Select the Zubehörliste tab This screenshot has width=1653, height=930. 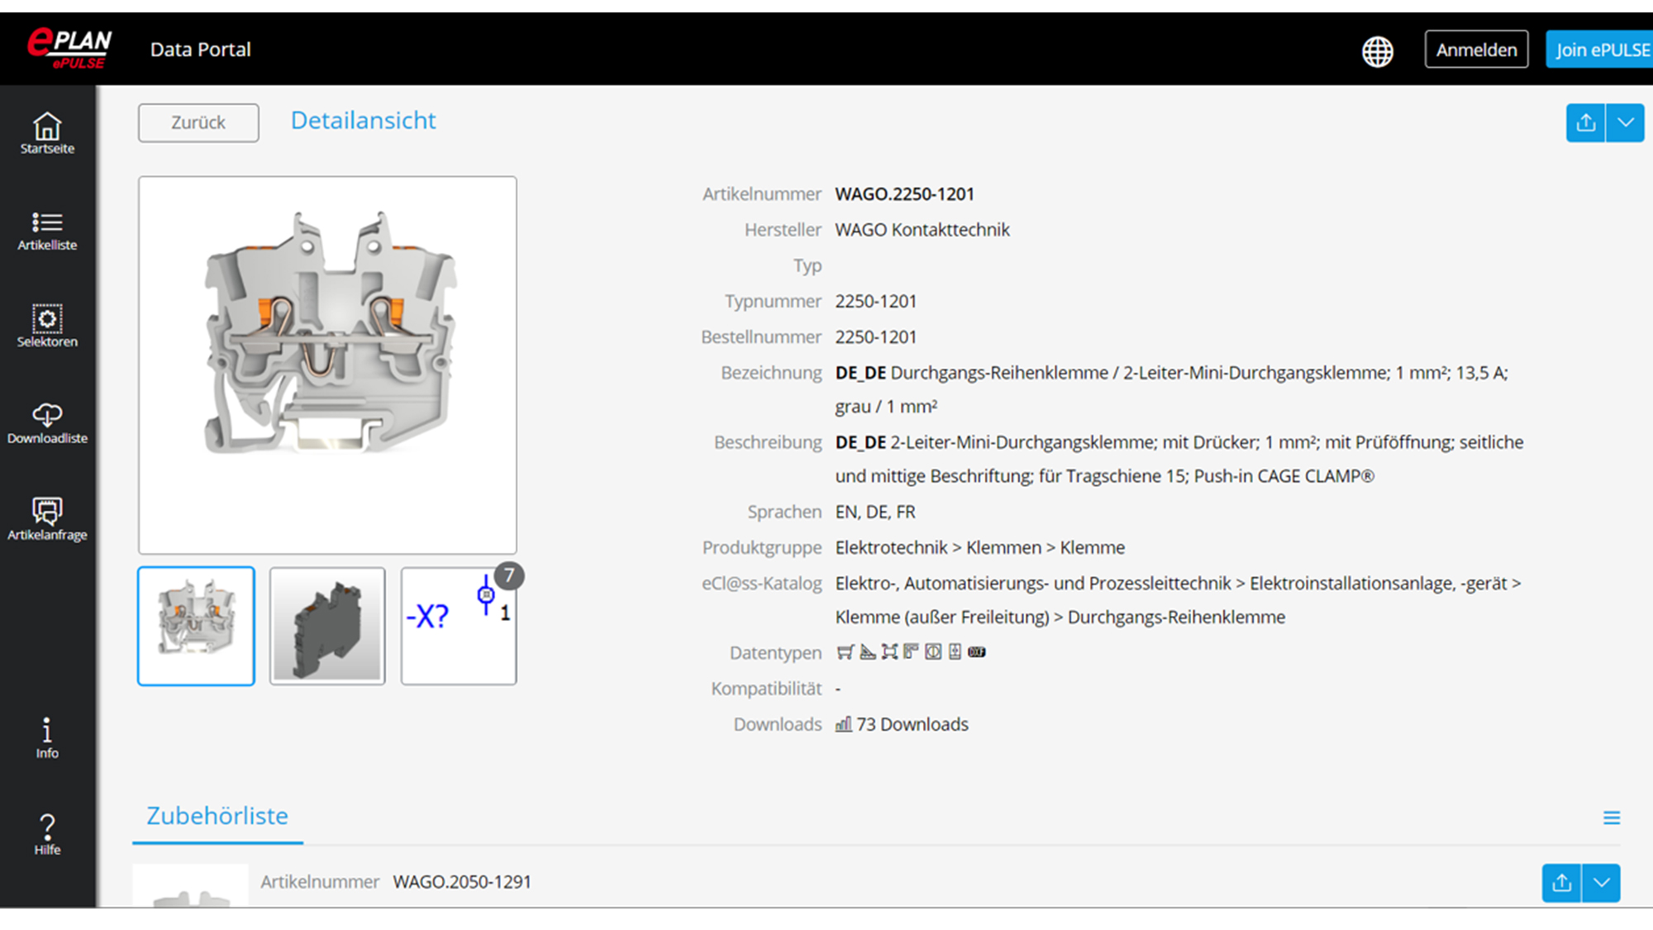[x=217, y=816]
